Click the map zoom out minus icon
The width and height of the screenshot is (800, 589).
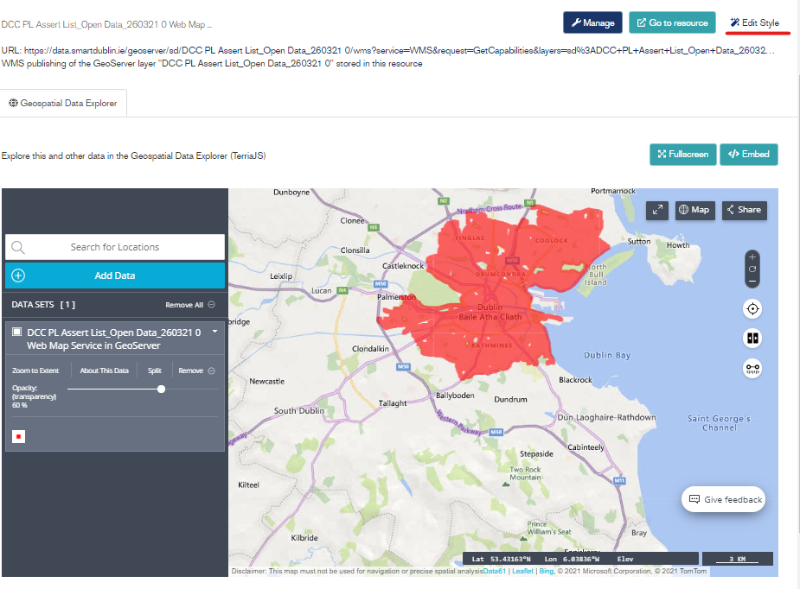(x=752, y=281)
